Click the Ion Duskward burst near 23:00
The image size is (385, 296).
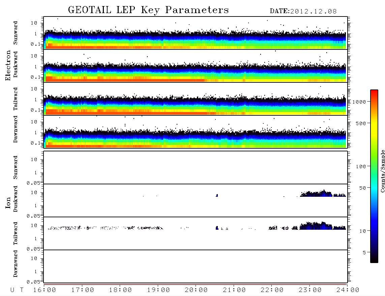point(316,193)
